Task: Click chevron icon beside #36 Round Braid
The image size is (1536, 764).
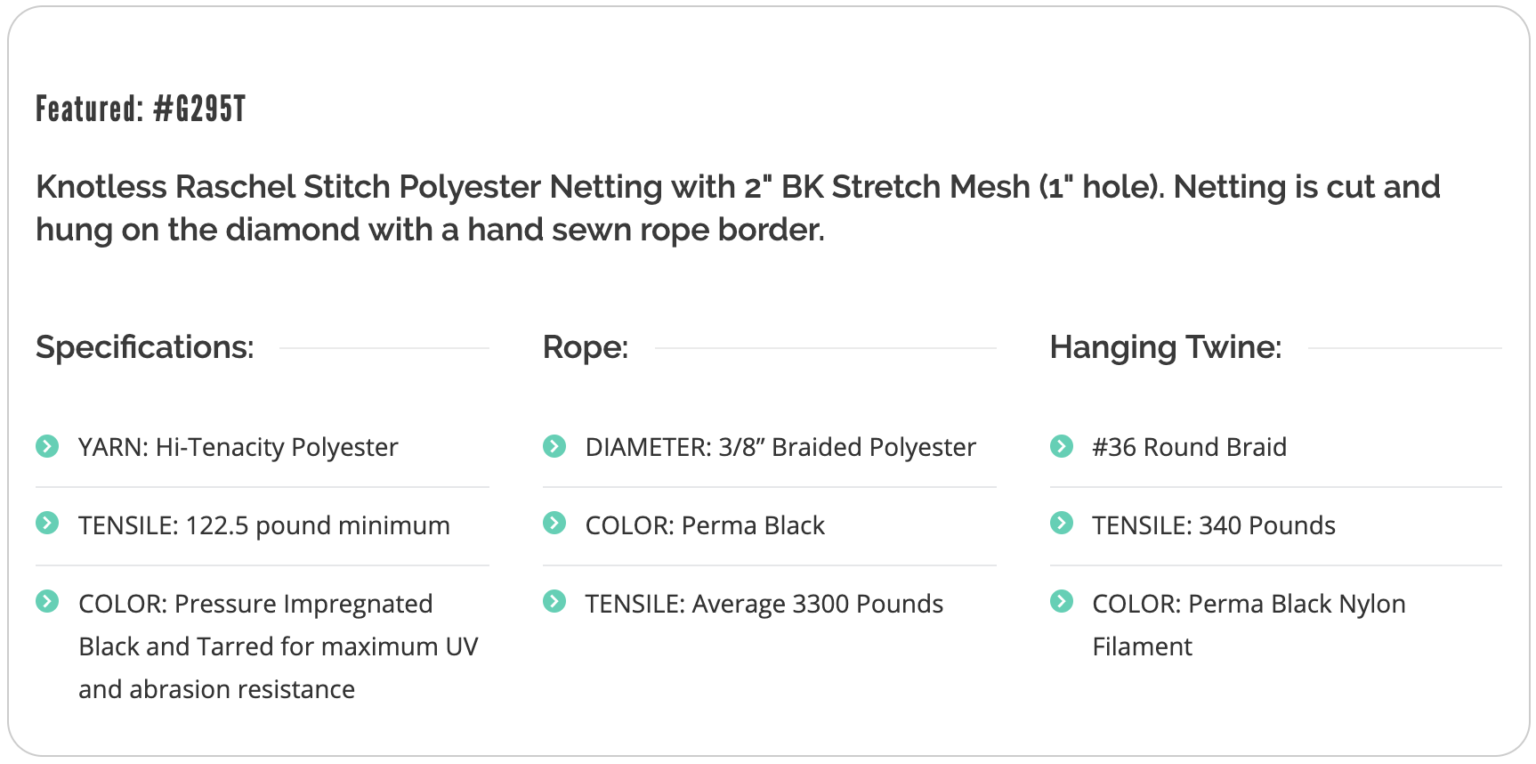Action: point(1062,446)
